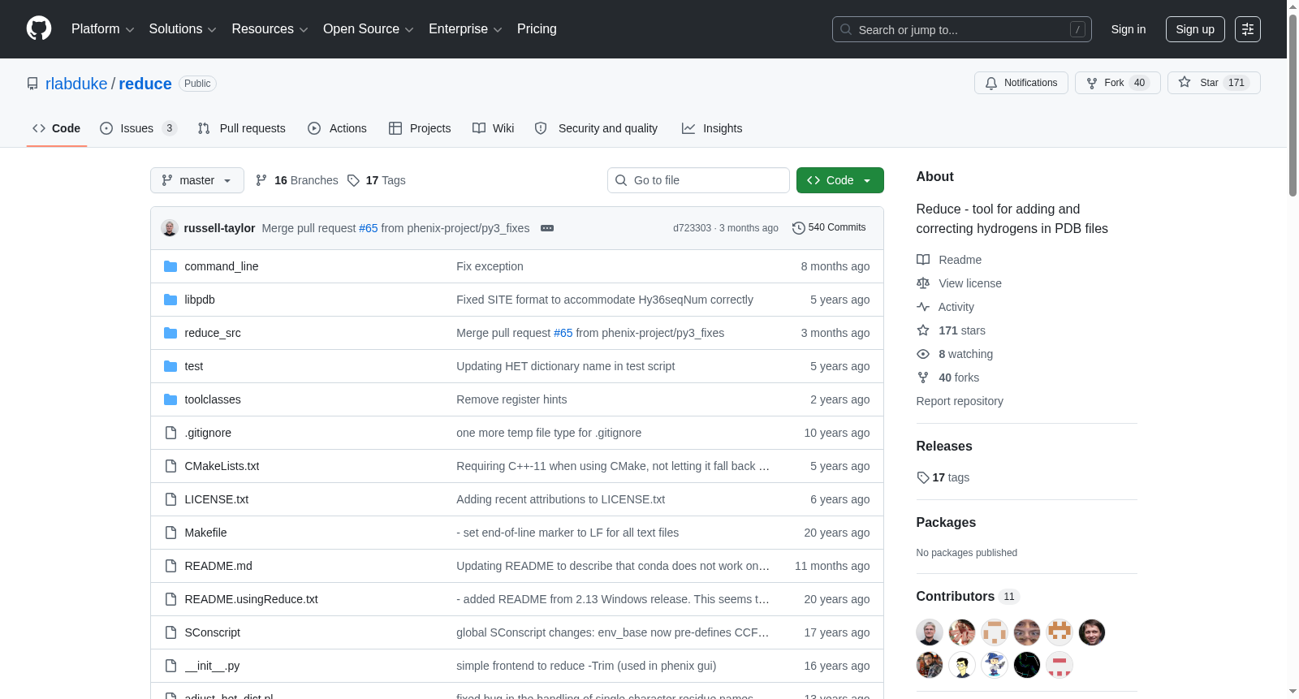Screen dimensions: 1299x699
Task: Click the .gitignore file icon
Action: pos(170,433)
